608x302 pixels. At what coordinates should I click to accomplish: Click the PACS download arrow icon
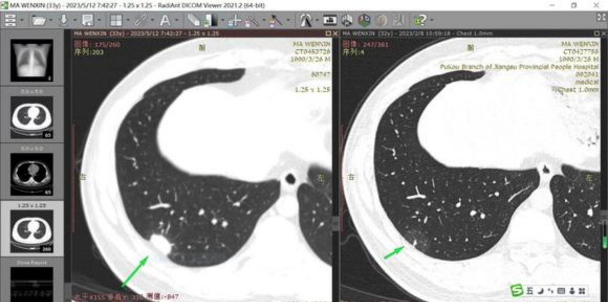point(63,20)
